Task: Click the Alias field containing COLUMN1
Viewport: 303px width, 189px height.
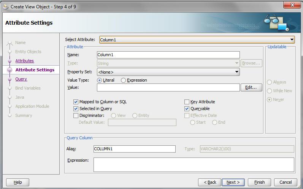Action: point(135,149)
